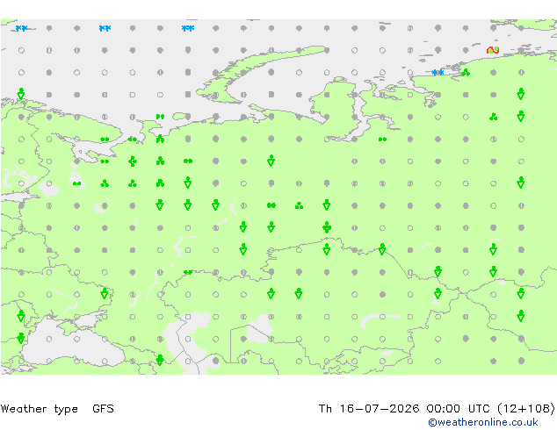The image size is (557, 430).
Task: Click green rain symbol directly below red thunderstorm symbol's column
Action: [x=493, y=117]
